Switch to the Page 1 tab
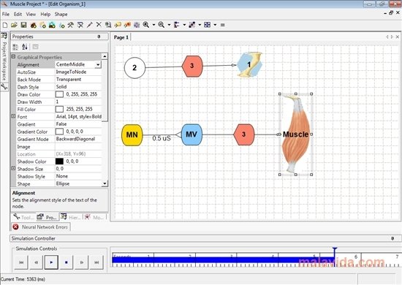402x285 pixels. point(121,37)
